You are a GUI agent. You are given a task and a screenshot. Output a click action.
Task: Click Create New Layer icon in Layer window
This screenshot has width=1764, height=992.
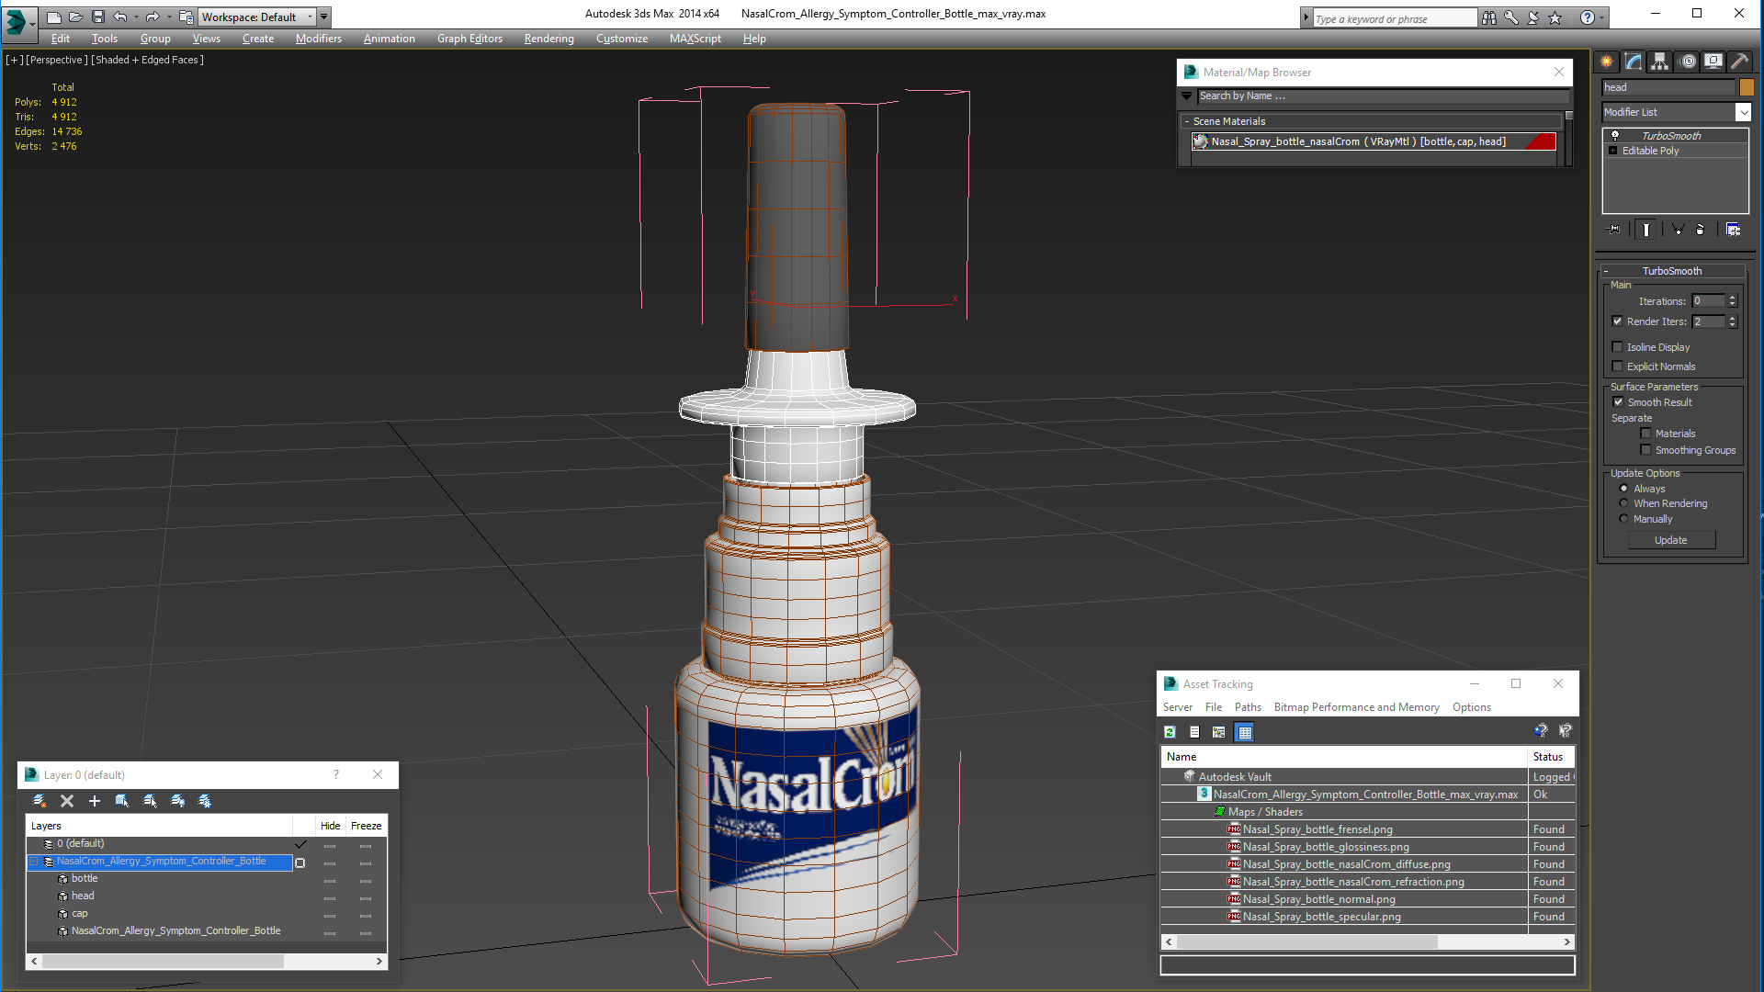tap(40, 801)
